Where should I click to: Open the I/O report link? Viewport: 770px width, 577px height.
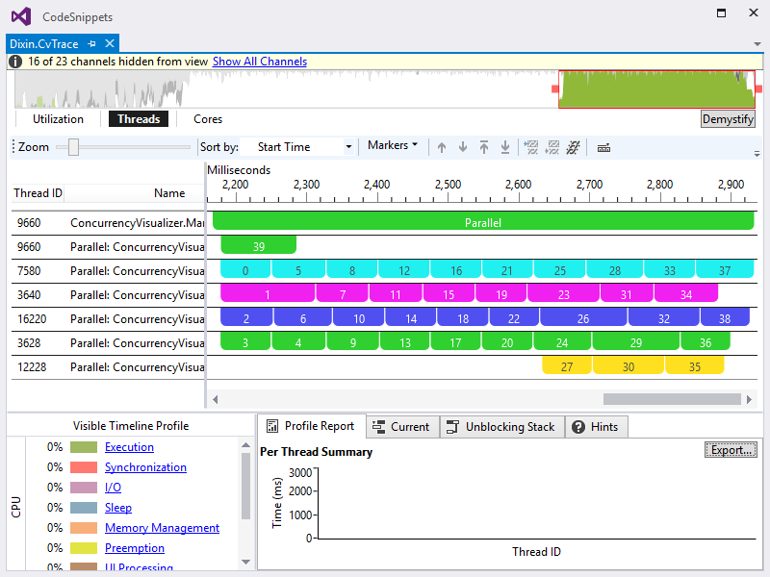[113, 488]
